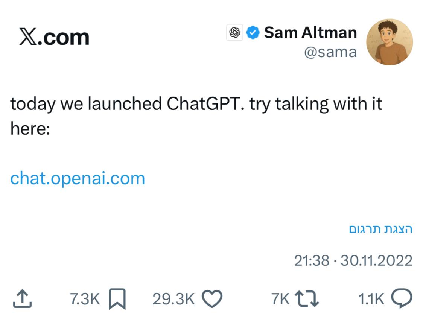
Task: Click the OpenAI affiliation badge icon
Action: click(x=235, y=33)
